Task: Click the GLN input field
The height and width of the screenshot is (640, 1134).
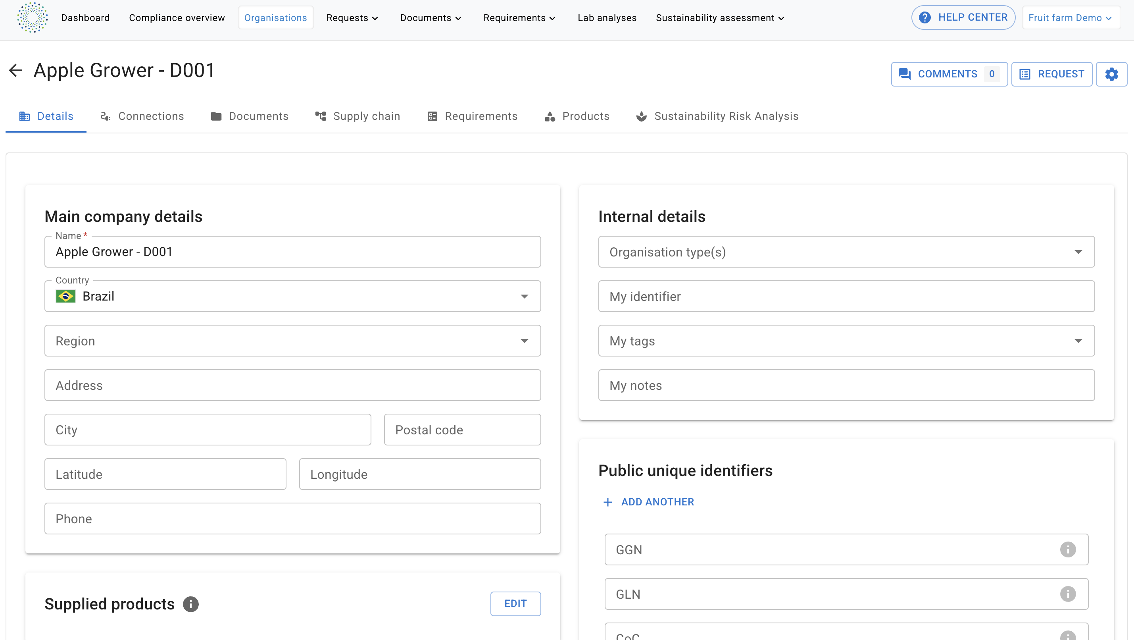Action: (846, 594)
